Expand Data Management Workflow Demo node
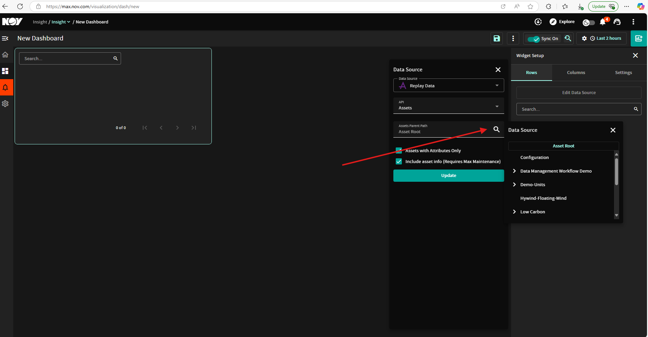The height and width of the screenshot is (337, 648). (514, 171)
